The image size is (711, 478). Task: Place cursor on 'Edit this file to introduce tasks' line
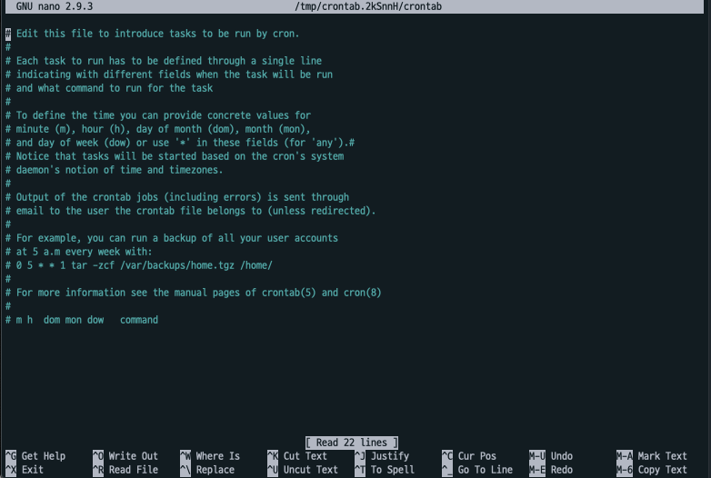[153, 34]
